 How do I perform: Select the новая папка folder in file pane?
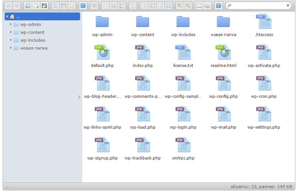pyautogui.click(x=223, y=22)
